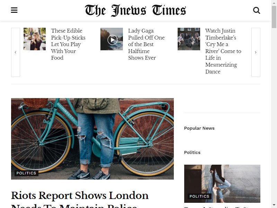The width and height of the screenshot is (277, 208).
Task: Select POLITICS tag on sidebar image
Action: coord(199,196)
